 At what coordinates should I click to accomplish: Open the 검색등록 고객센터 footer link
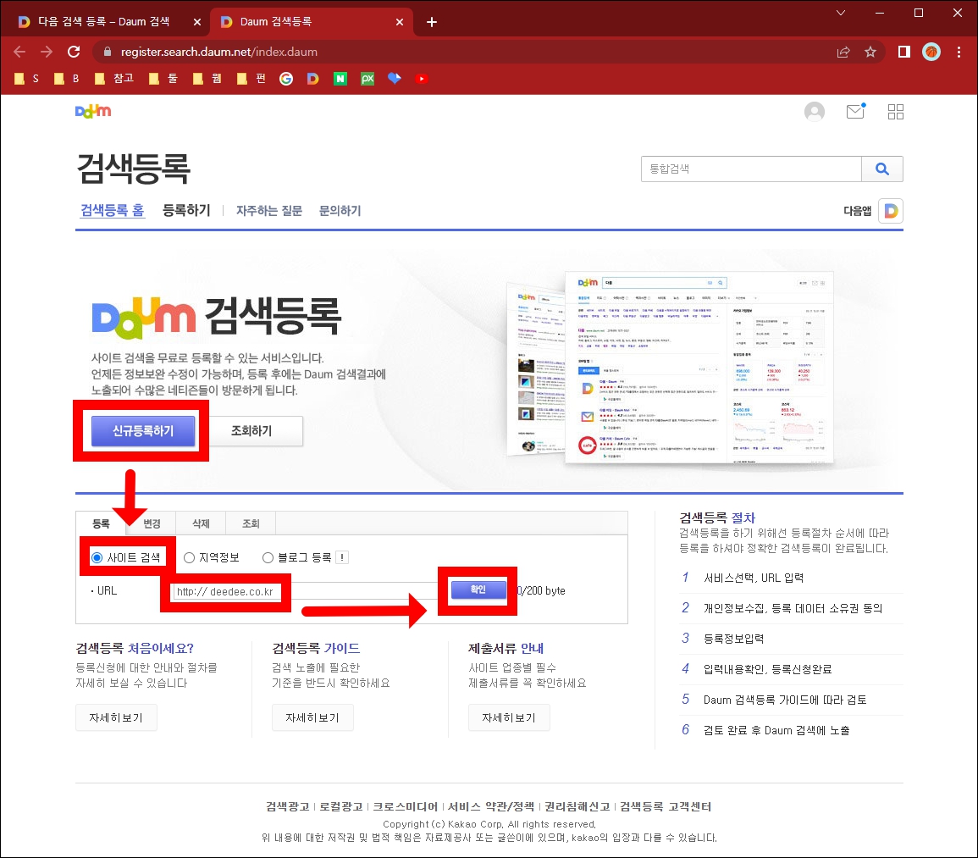tap(666, 806)
